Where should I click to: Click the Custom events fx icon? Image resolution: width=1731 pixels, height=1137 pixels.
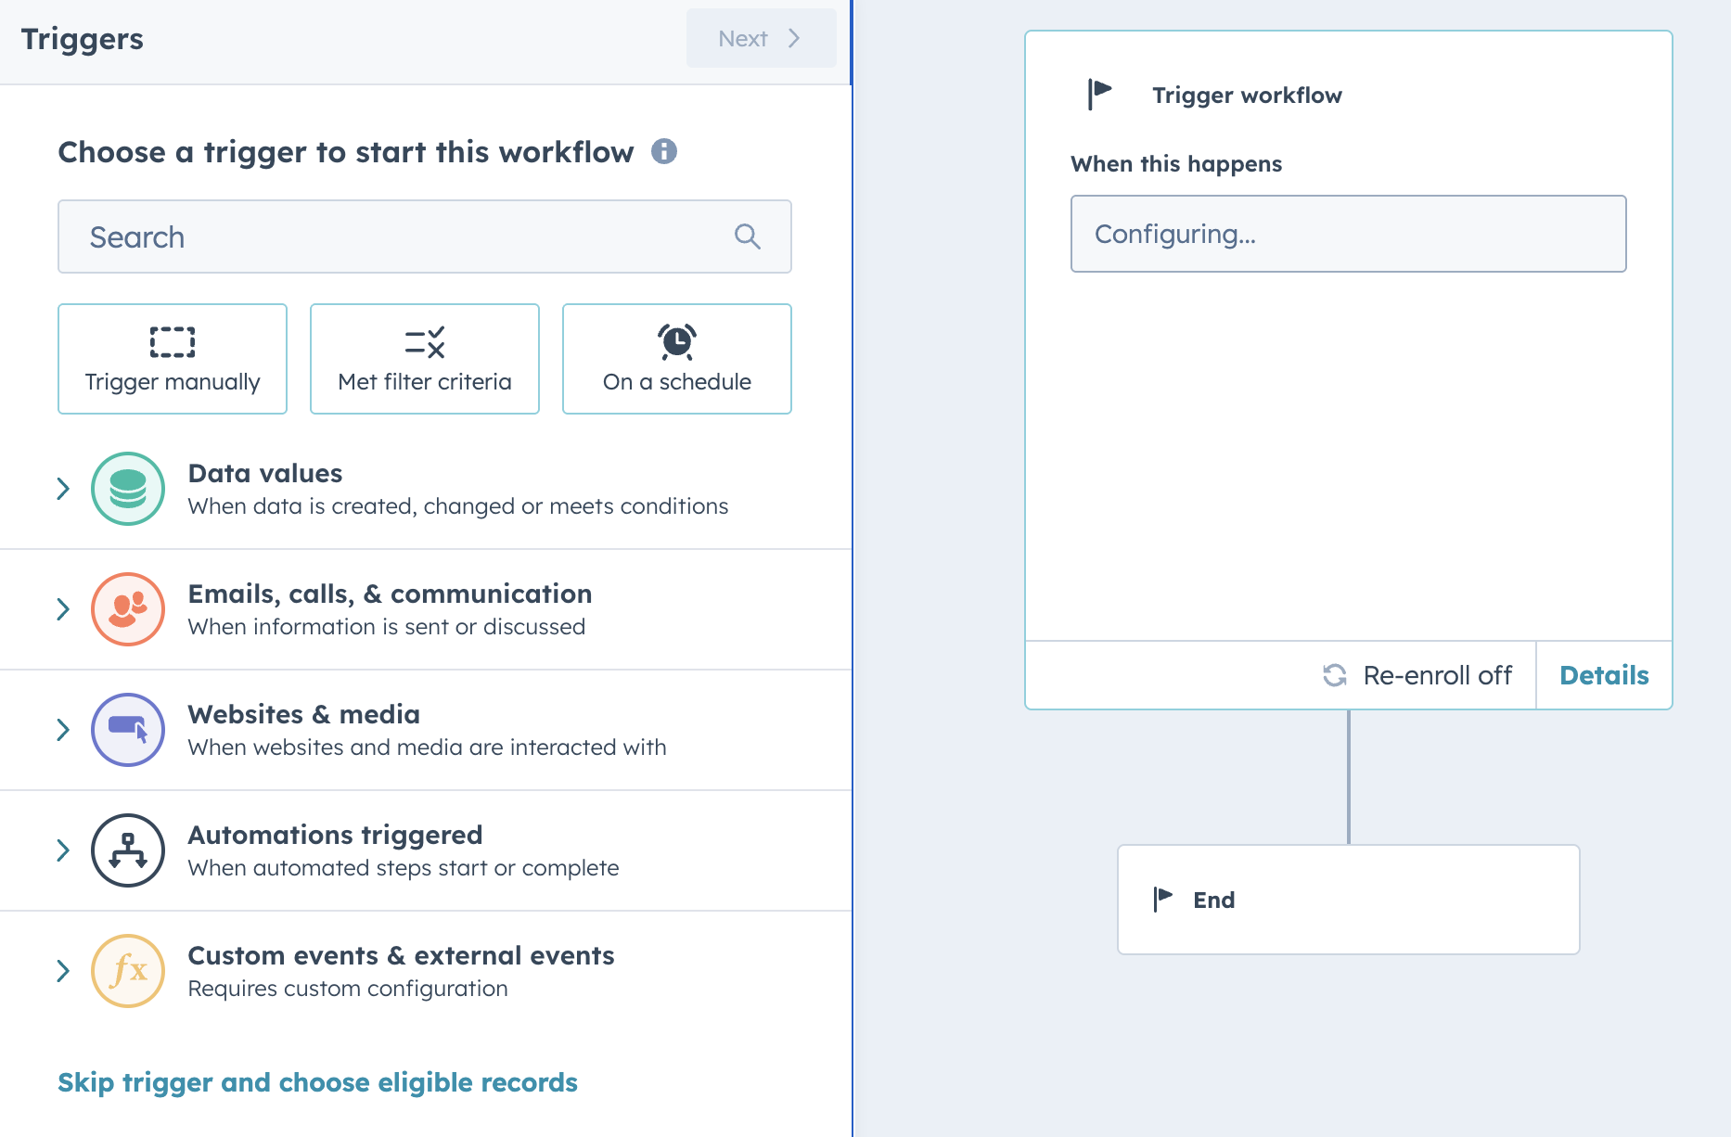click(x=128, y=971)
